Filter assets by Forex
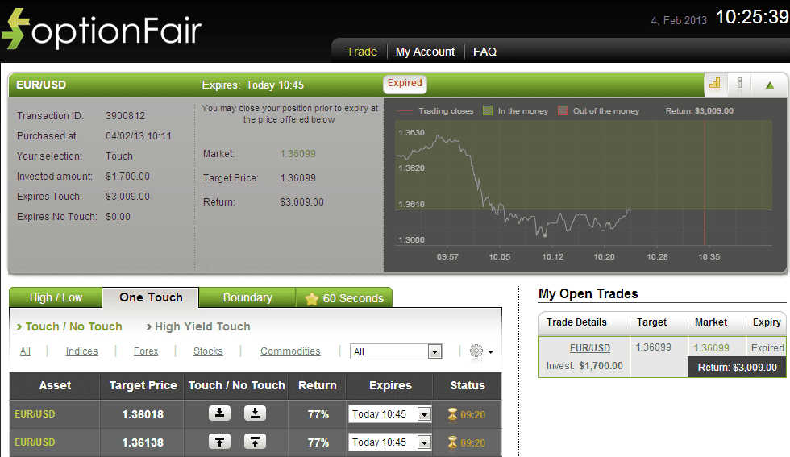The height and width of the screenshot is (457, 790). point(146,351)
